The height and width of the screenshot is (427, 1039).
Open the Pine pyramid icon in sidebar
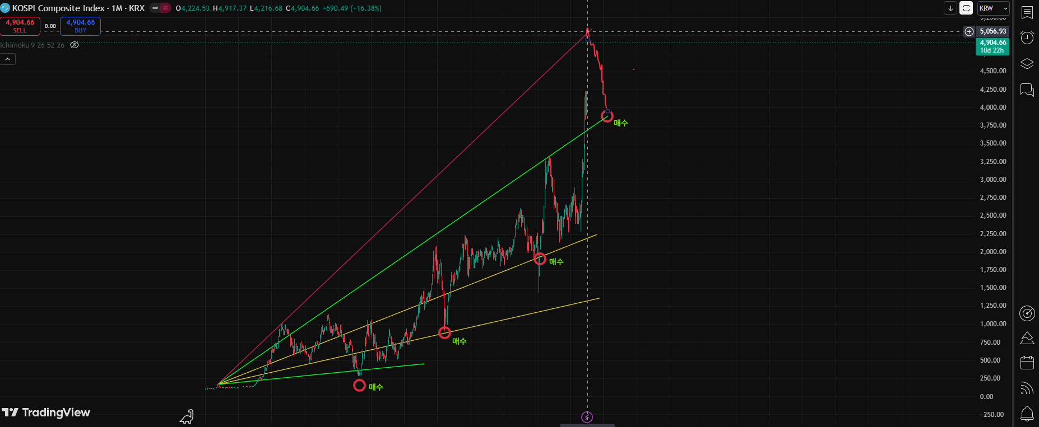tap(1027, 338)
